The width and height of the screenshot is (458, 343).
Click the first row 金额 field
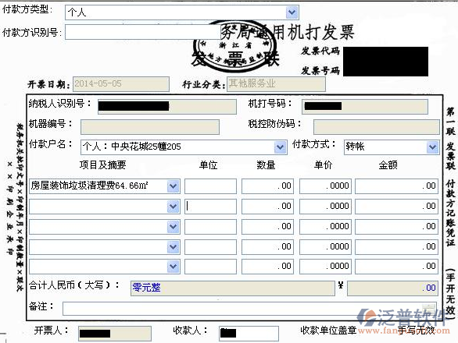click(397, 186)
